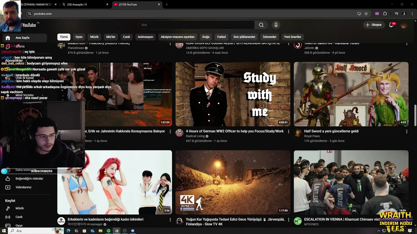Open Microsoft Store from the taskbar
This screenshot has height=234, width=417.
click(x=84, y=231)
